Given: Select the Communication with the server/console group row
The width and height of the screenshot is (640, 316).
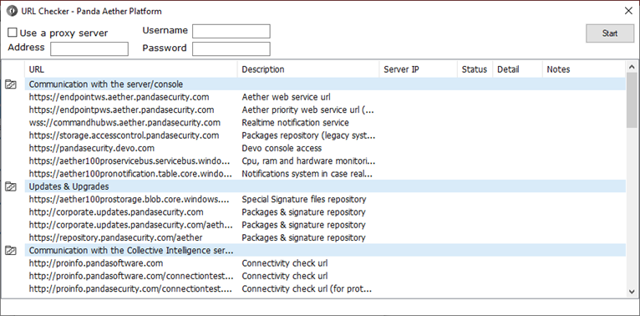Looking at the screenshot, I should click(x=325, y=84).
